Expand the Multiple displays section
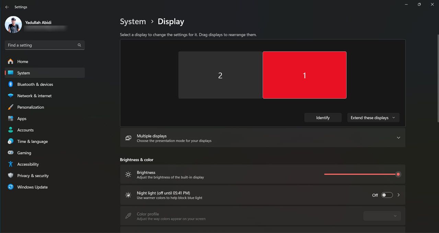Image resolution: width=439 pixels, height=233 pixels. click(398, 138)
